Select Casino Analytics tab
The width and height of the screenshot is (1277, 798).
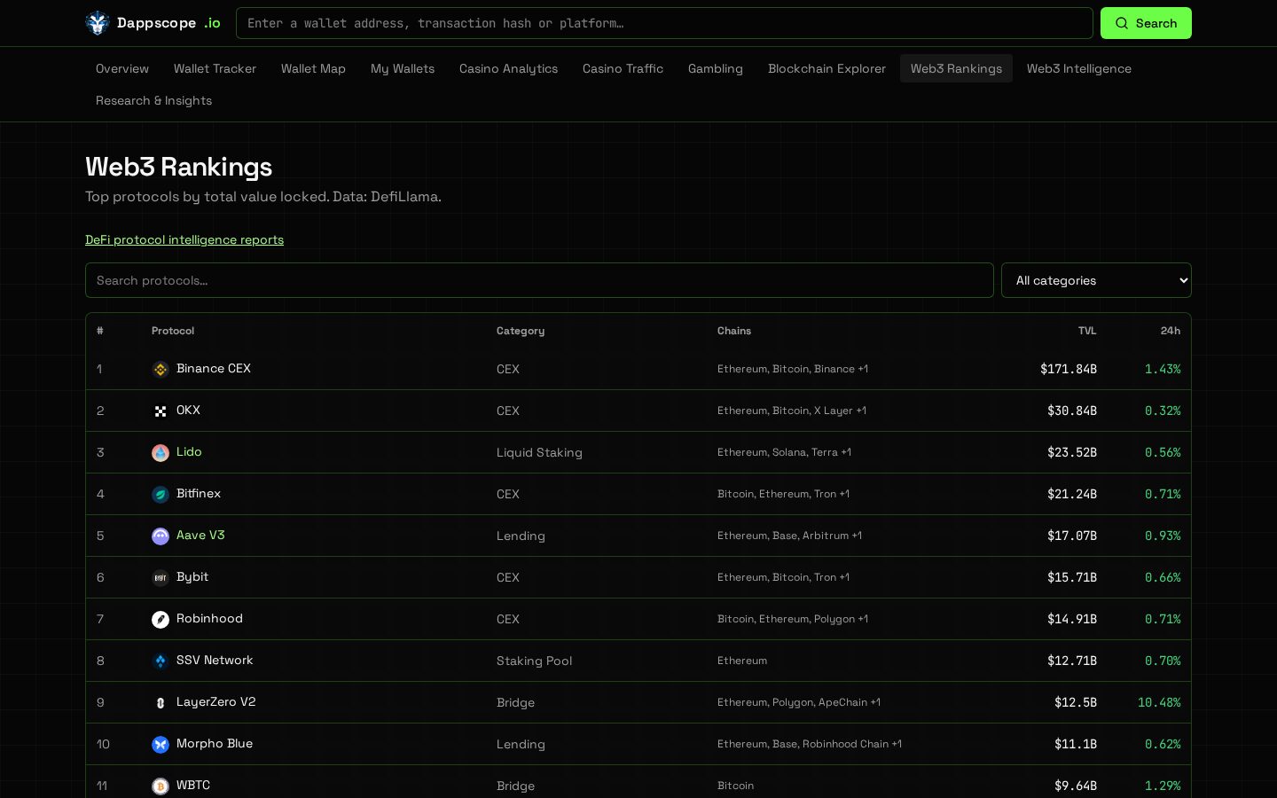(508, 68)
